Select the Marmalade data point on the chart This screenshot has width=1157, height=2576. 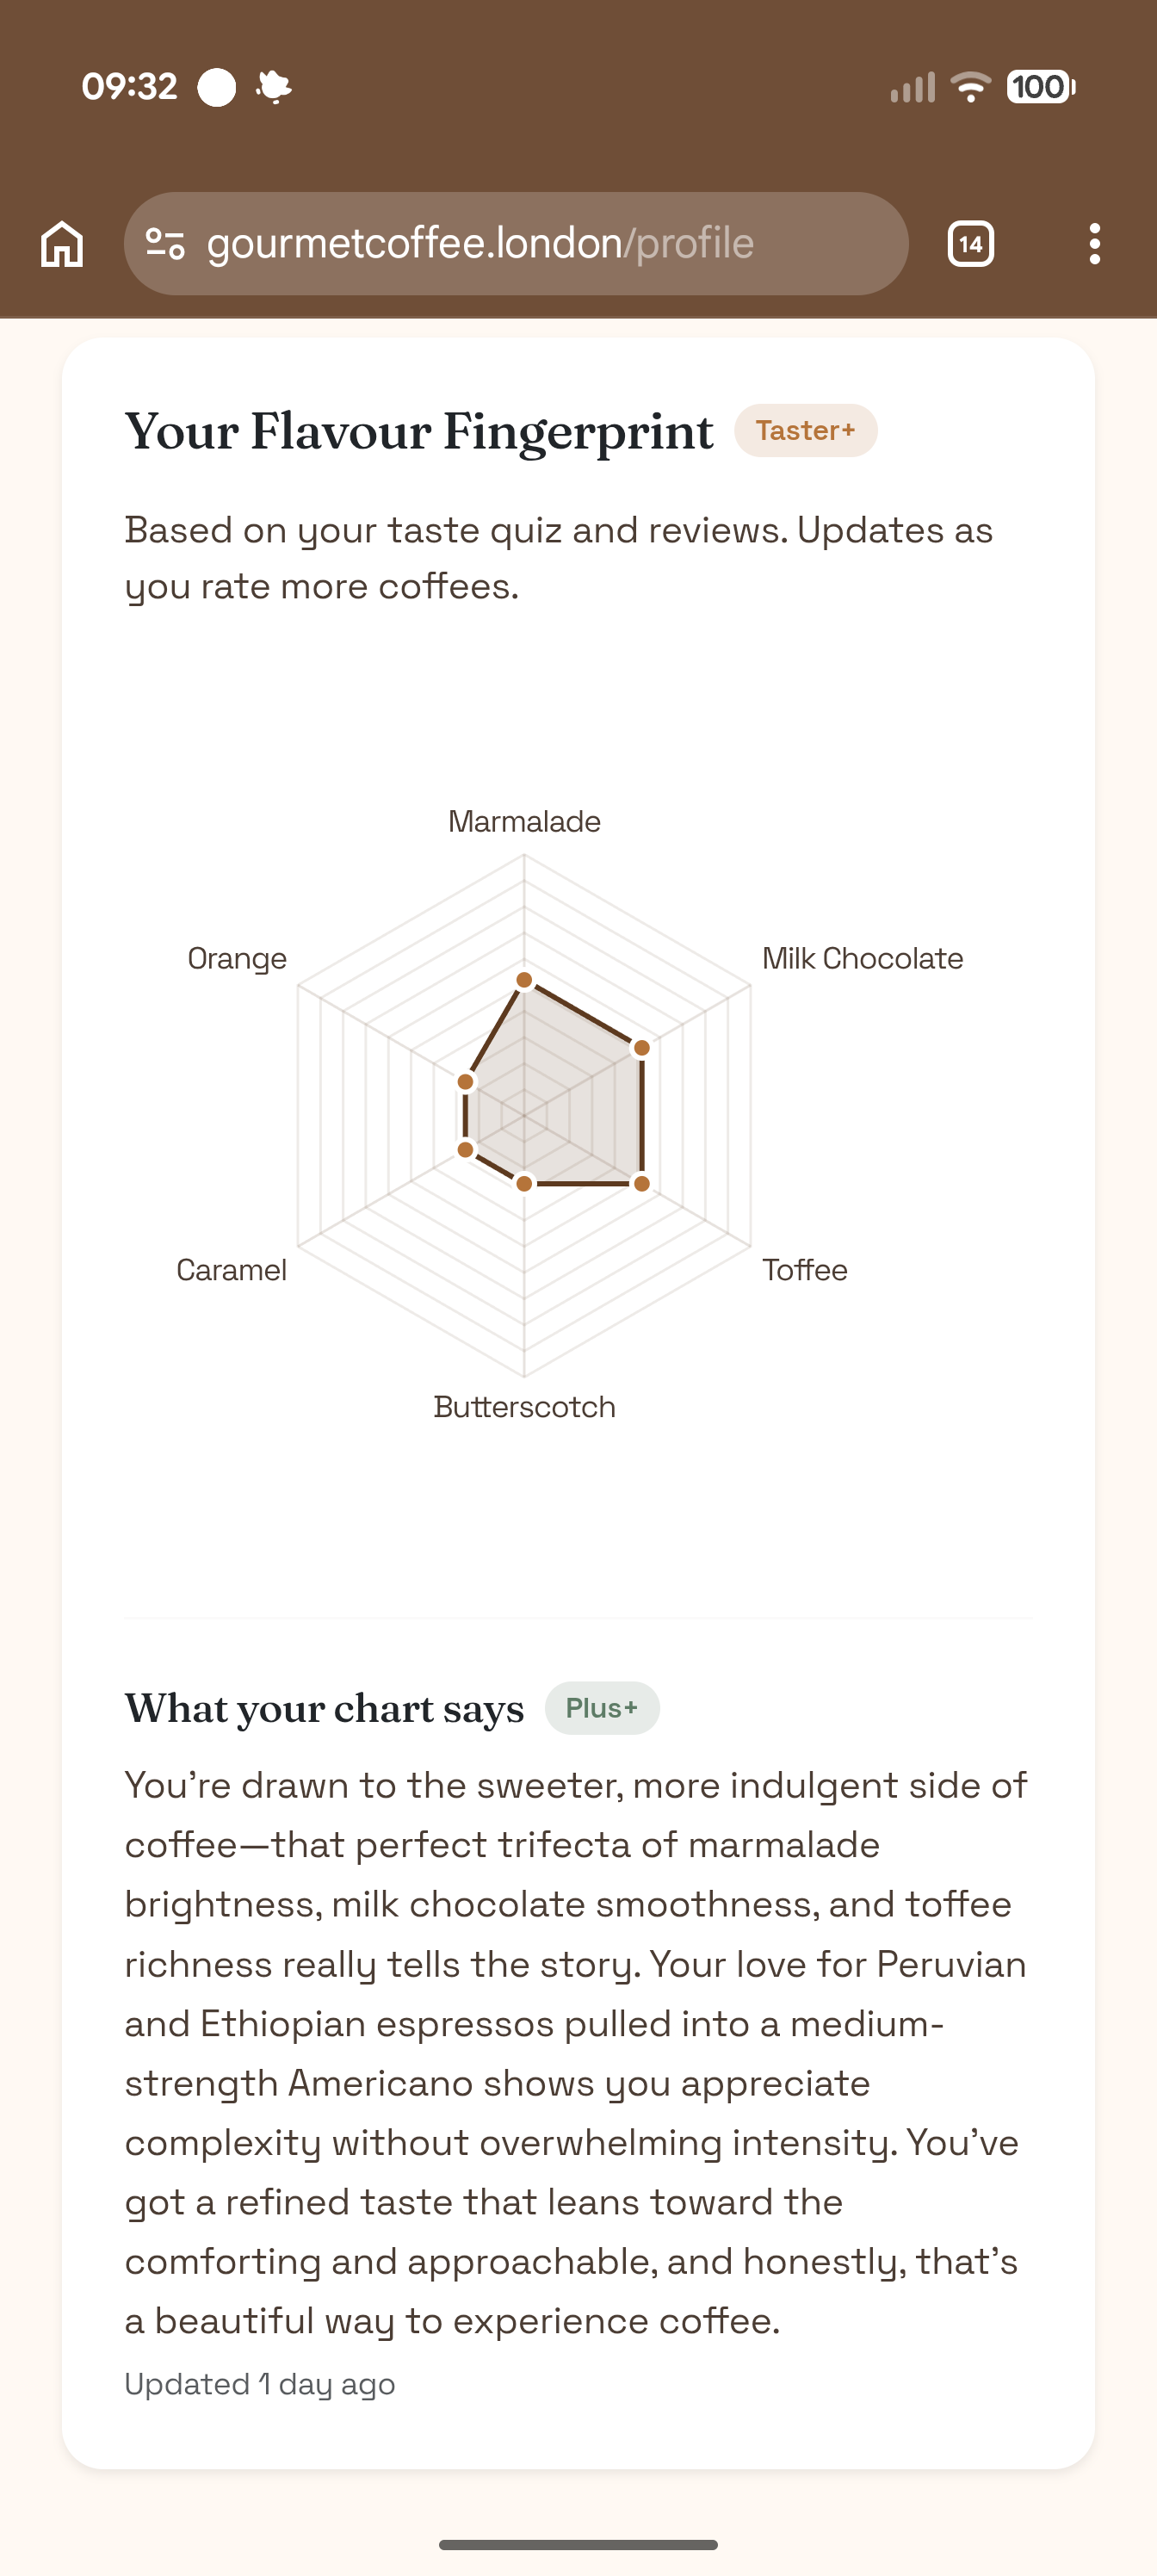click(x=525, y=978)
